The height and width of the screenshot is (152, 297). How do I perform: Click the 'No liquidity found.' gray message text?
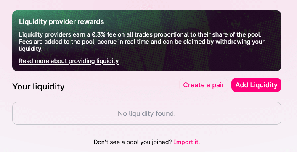tap(147, 114)
